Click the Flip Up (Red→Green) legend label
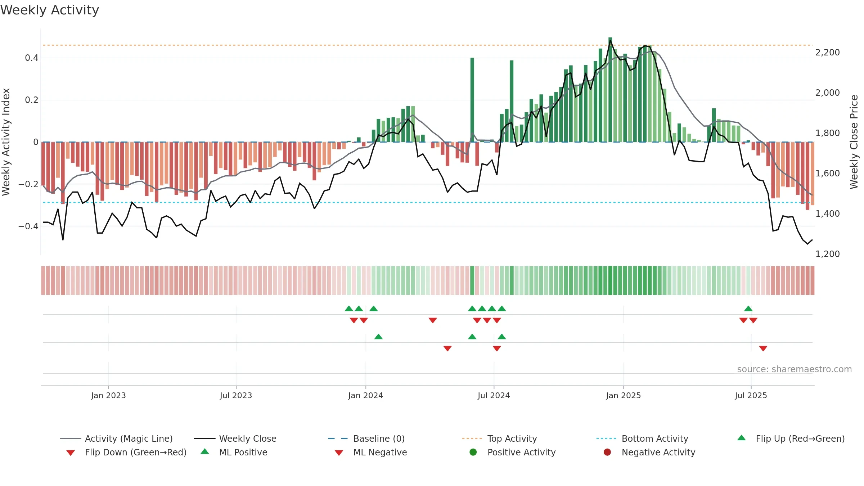Viewport: 864px width, 486px height. [x=800, y=438]
